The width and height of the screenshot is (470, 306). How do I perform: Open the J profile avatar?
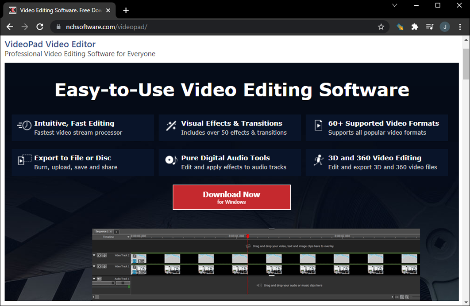click(444, 27)
